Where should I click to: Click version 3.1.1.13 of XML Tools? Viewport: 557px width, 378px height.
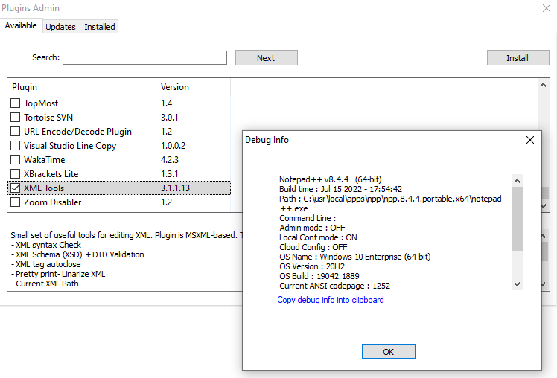pyautogui.click(x=175, y=188)
